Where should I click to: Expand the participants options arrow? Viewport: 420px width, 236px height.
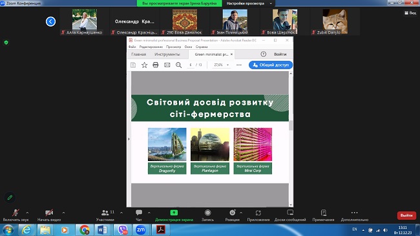coord(121,213)
